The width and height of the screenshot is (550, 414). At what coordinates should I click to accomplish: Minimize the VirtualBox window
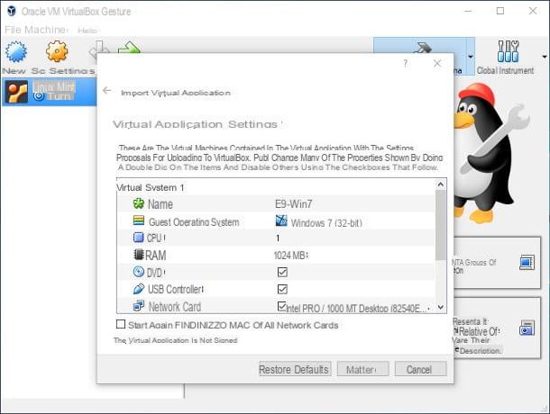468,11
